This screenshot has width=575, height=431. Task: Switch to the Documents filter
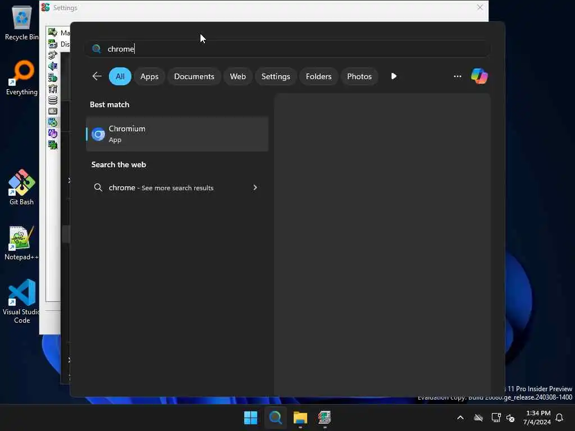(194, 76)
